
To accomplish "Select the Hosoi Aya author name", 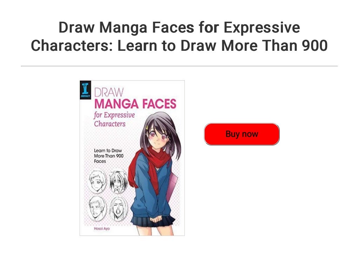I will (102, 228).
